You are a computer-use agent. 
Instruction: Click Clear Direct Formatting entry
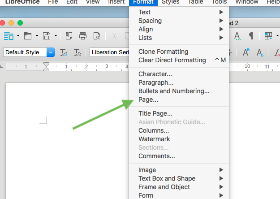[x=172, y=60]
